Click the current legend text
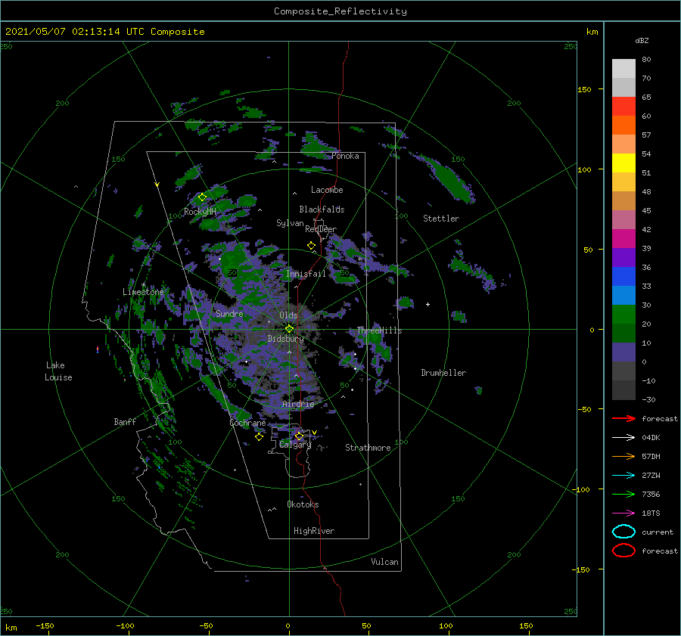This screenshot has width=681, height=636. click(658, 532)
